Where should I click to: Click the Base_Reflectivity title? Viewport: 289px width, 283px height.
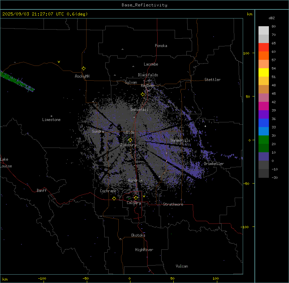point(144,5)
